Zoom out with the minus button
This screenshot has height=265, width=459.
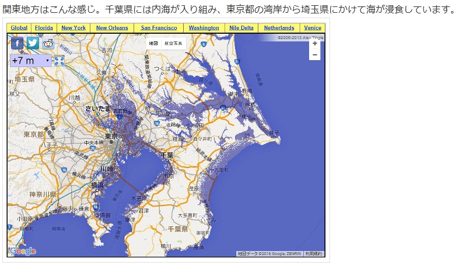[315, 55]
